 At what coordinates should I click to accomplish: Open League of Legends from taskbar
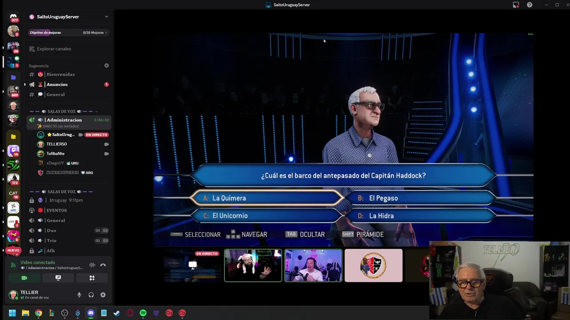(x=52, y=313)
